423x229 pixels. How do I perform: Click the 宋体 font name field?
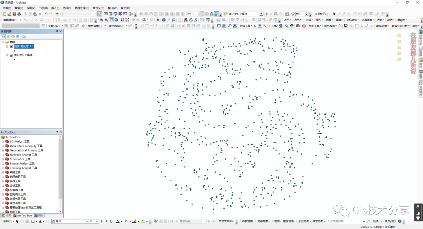click(x=70, y=221)
